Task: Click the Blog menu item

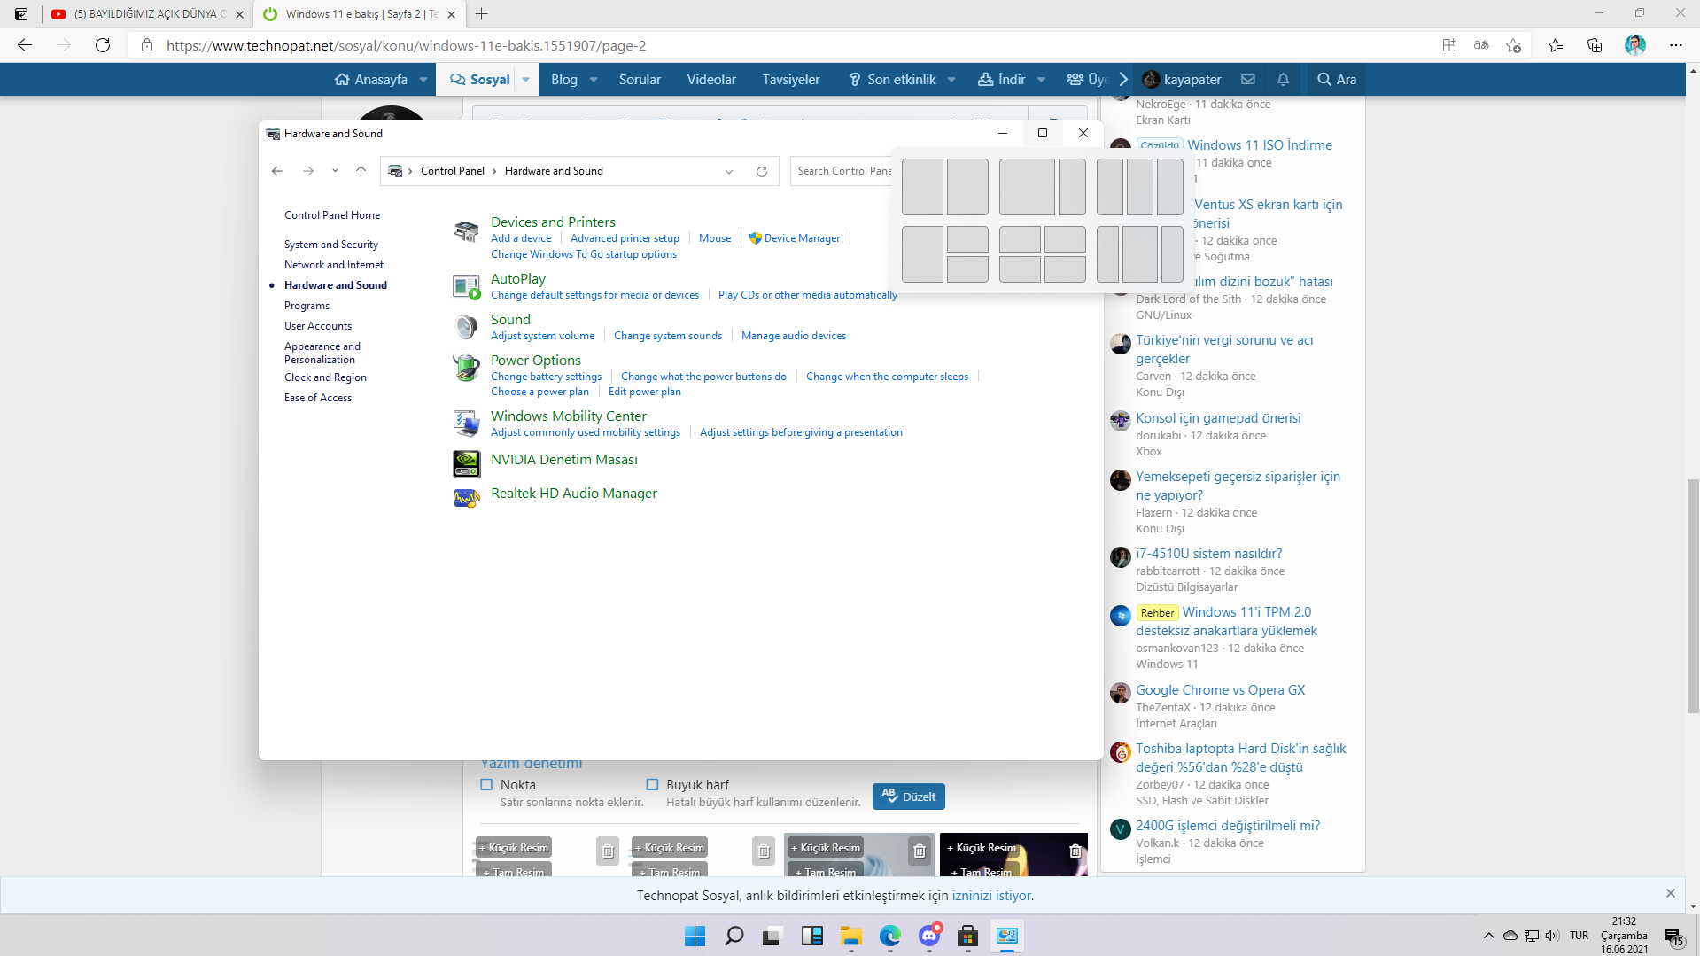Action: tap(564, 79)
